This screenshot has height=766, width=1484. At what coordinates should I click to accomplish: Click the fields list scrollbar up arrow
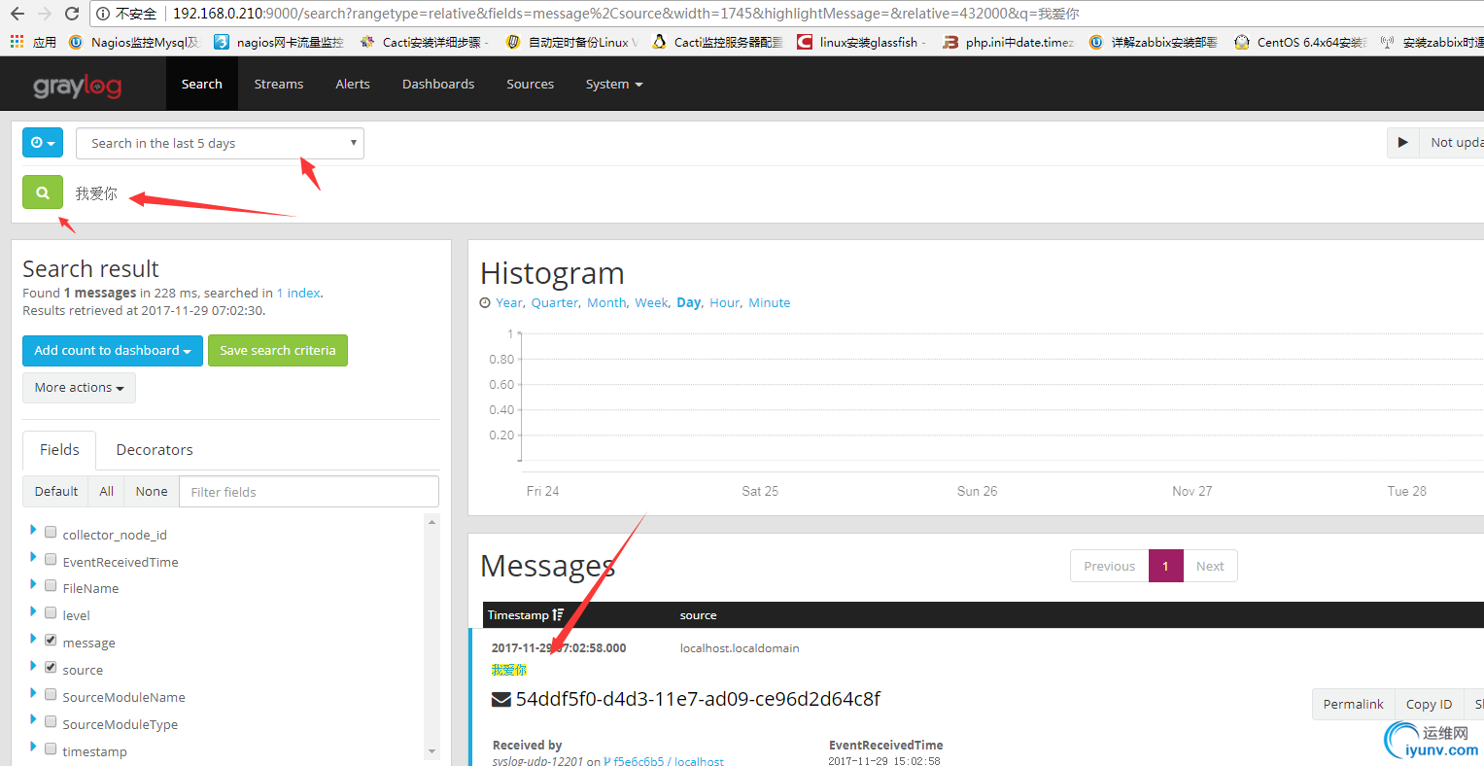coord(431,522)
